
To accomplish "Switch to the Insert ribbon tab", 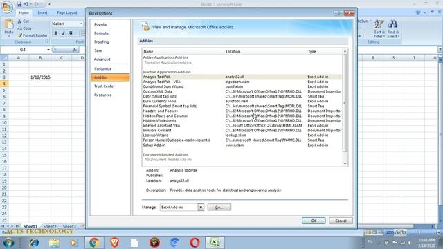I will point(42,12).
